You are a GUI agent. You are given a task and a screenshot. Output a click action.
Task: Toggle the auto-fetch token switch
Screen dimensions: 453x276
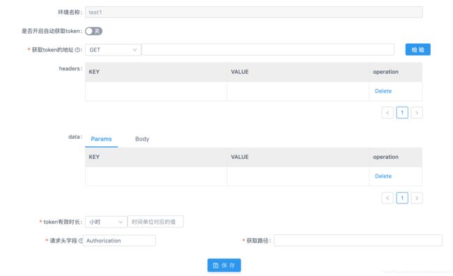coord(93,31)
